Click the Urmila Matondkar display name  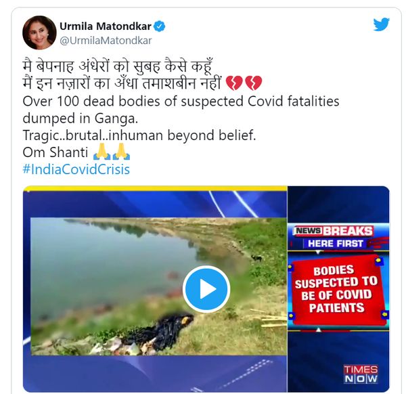click(106, 26)
